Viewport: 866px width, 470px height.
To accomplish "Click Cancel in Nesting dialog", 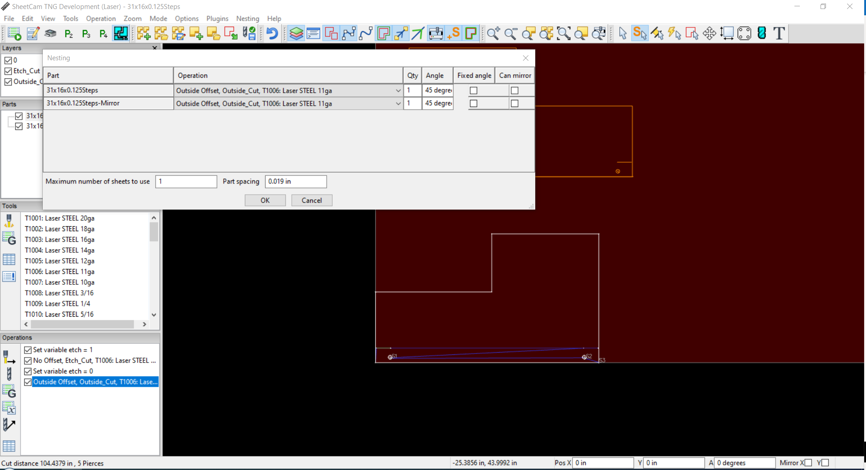I will point(311,200).
